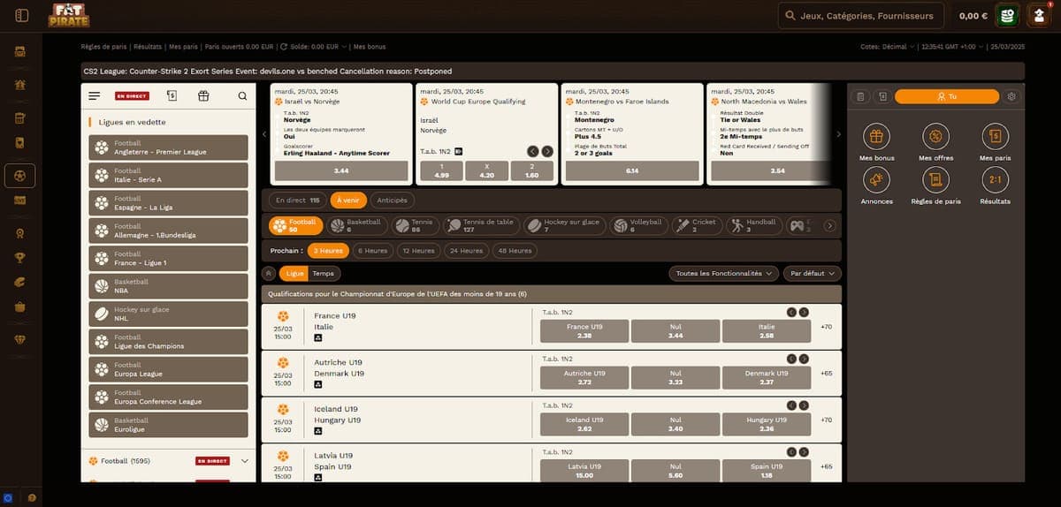This screenshot has width=1061, height=507.
Task: Open Mes bonus link in top menu
Action: point(369,47)
